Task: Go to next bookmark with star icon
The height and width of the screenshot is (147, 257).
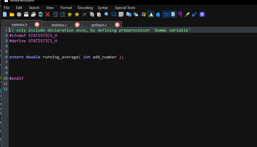Action: pos(77,14)
